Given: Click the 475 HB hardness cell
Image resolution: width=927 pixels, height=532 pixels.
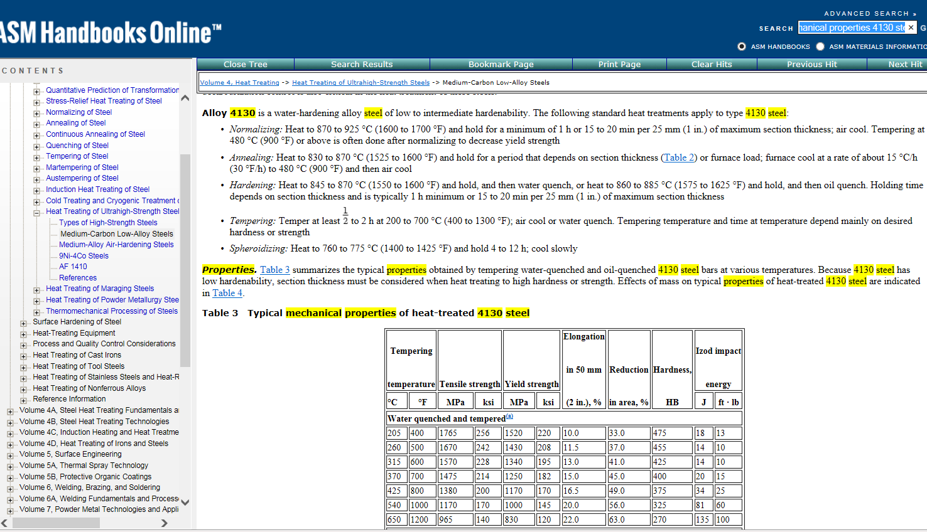Looking at the screenshot, I should pos(671,433).
